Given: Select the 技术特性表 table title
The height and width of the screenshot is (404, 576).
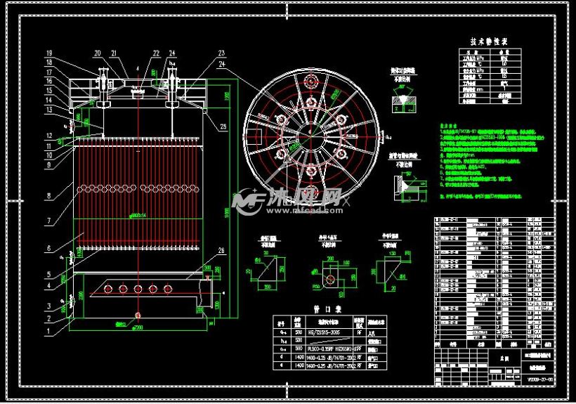Looking at the screenshot, I should coord(489,41).
